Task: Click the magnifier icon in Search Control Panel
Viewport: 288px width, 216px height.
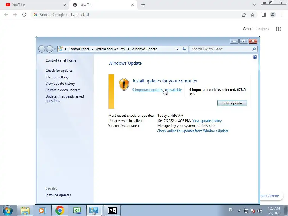Action: tap(254, 49)
